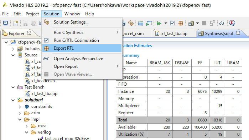
Task: Click the cosimulation checkbox icon in menu
Action: 46,40
